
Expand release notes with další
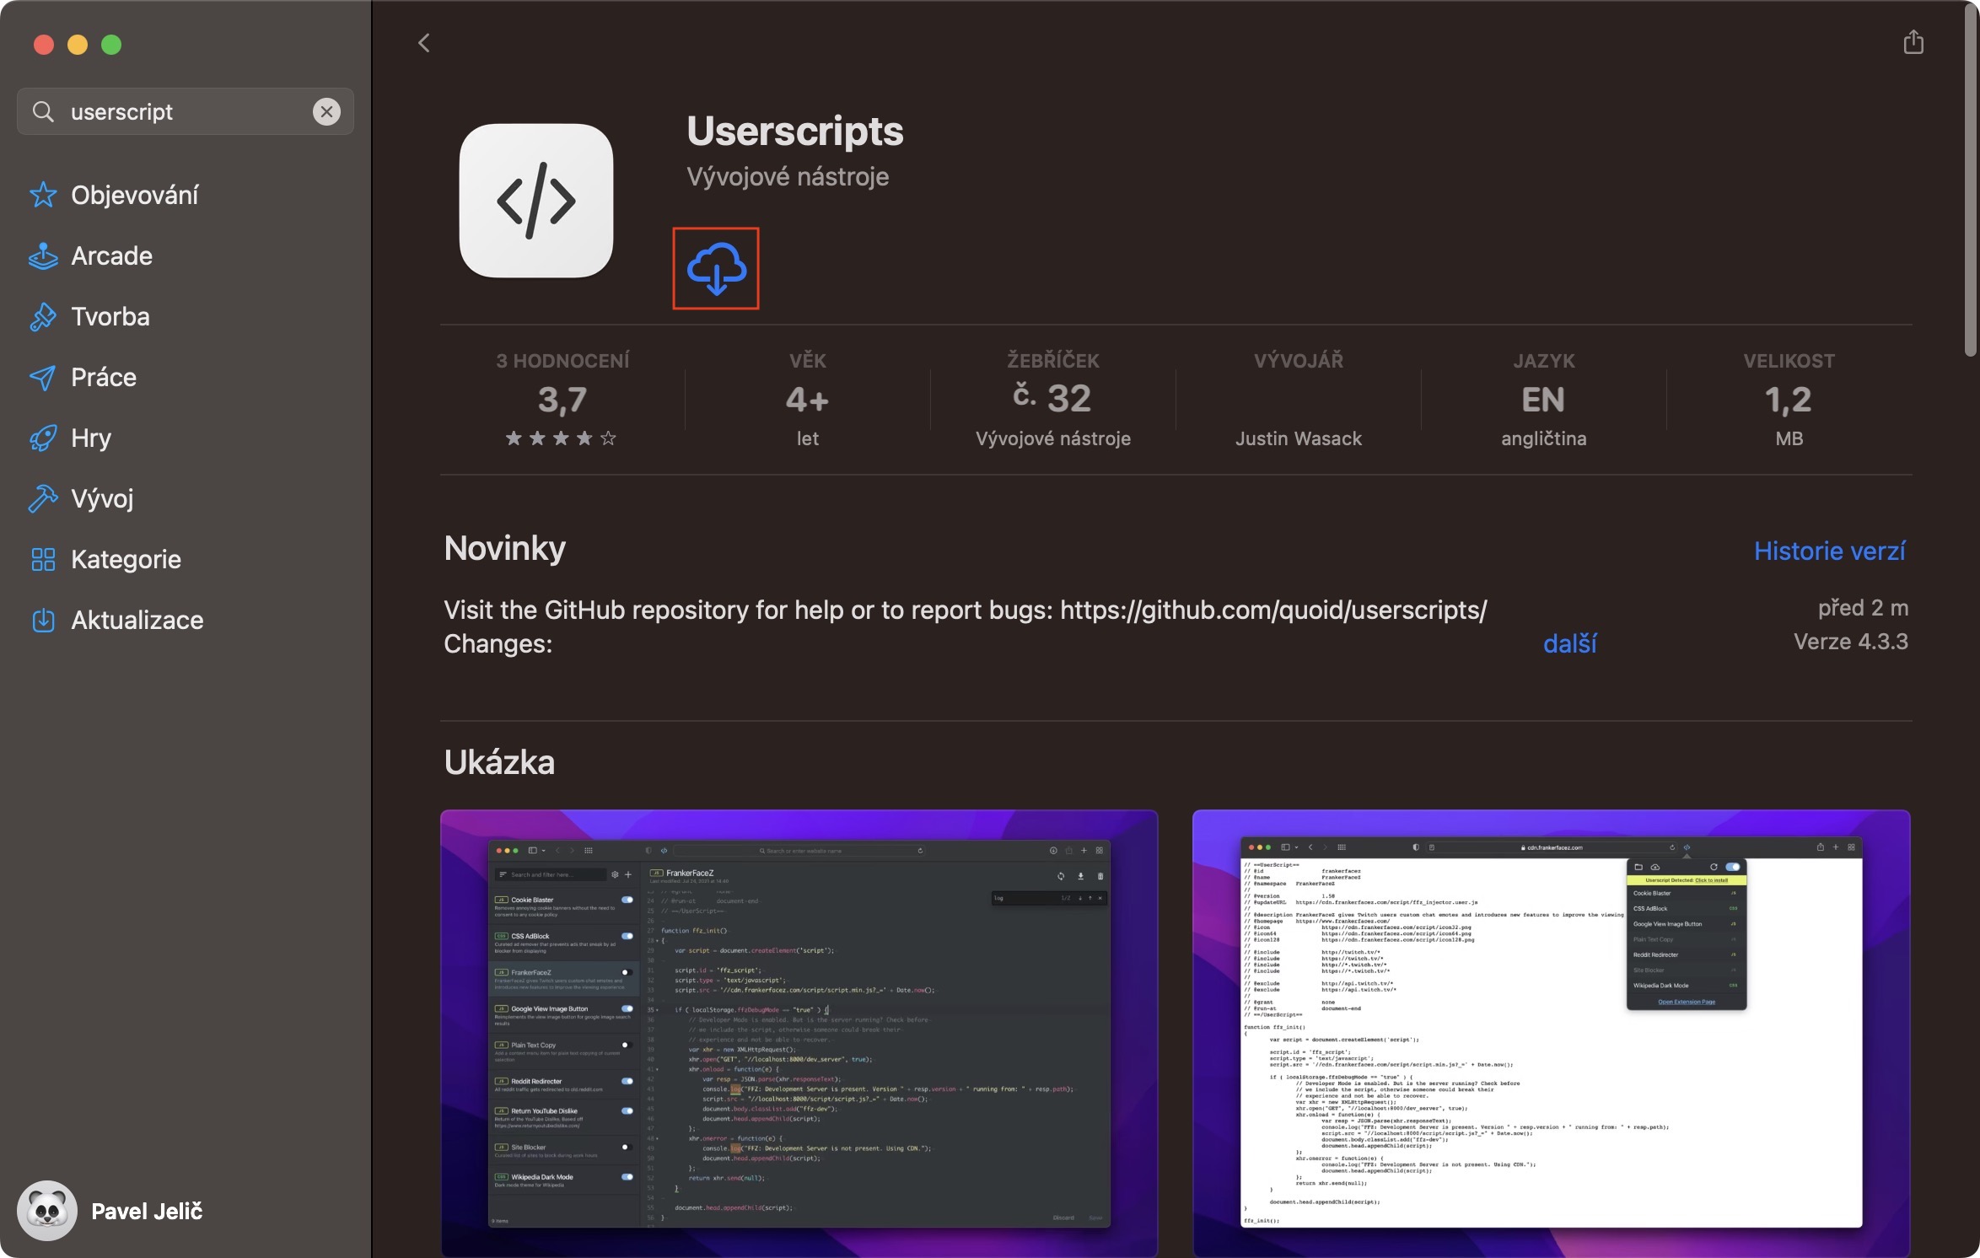click(1568, 643)
